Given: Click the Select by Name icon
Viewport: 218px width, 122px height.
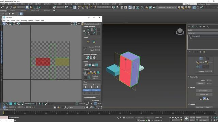Looking at the screenshot, I should pyautogui.click(x=31, y=7).
